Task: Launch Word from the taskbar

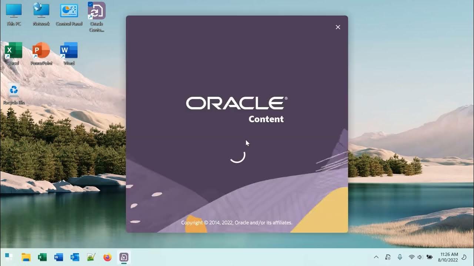Action: [x=59, y=257]
